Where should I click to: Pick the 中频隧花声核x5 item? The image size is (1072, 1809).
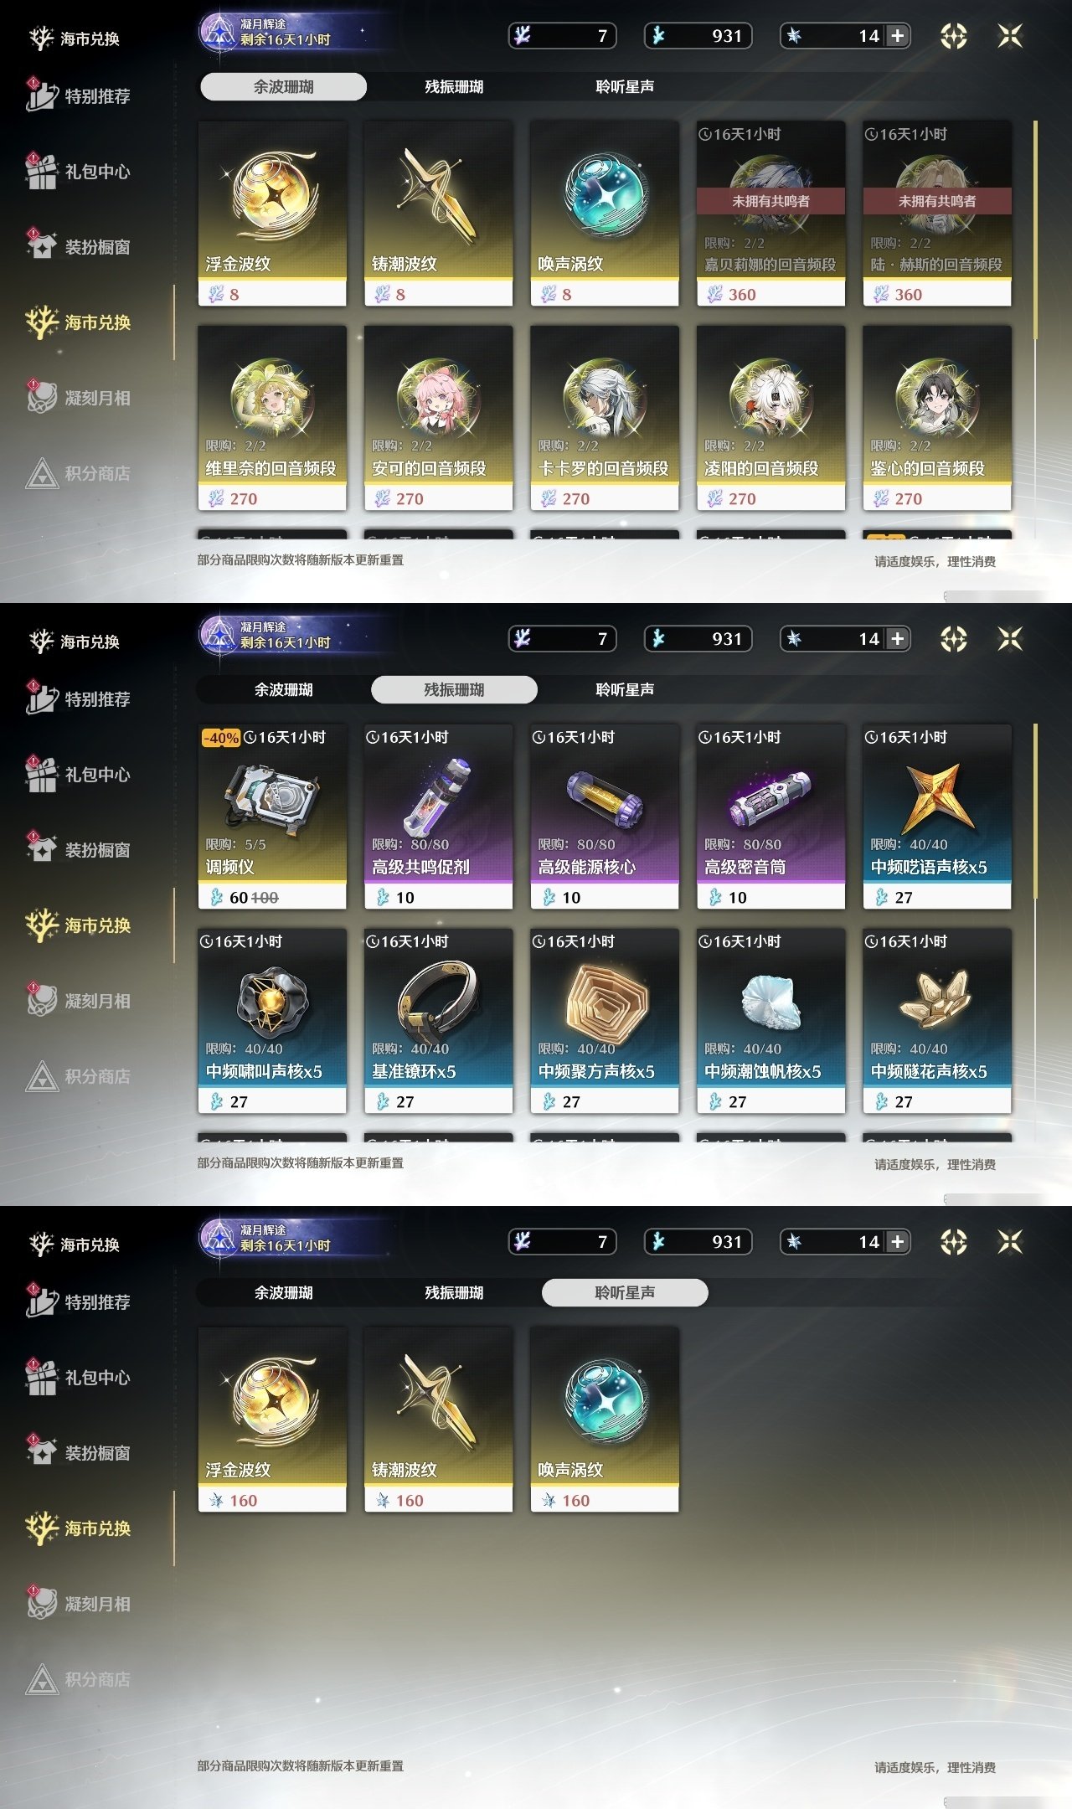click(x=937, y=1021)
